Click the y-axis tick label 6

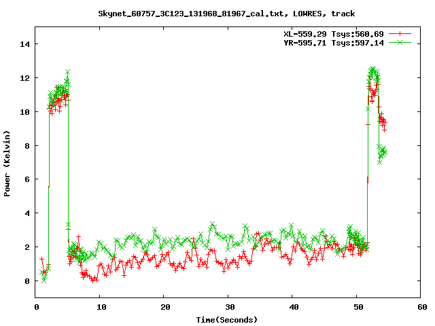[x=27, y=179]
